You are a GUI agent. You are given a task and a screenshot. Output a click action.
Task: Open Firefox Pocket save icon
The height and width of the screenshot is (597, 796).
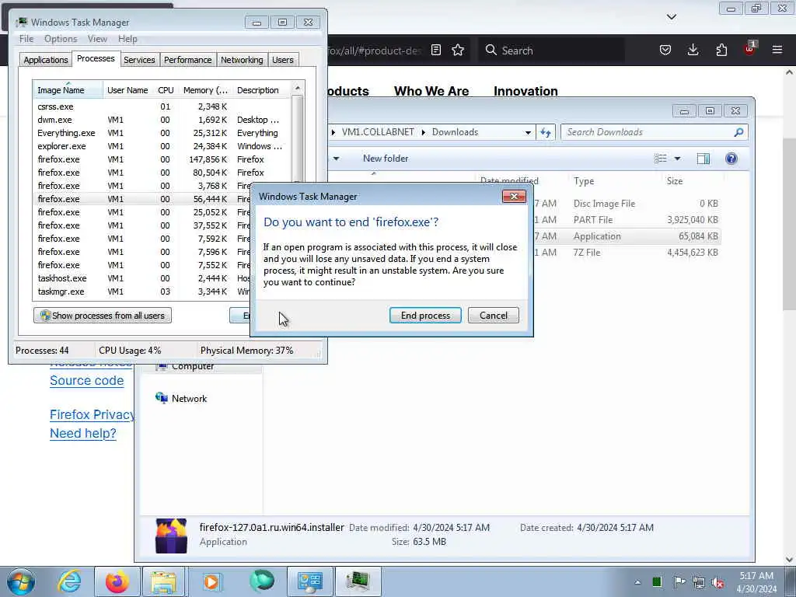[665, 50]
